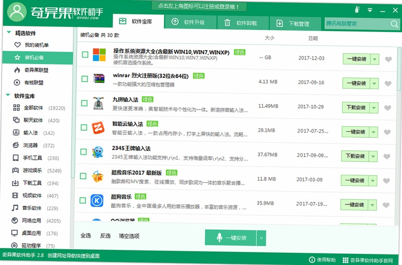
Task: Switch to the 软件卸载 tab
Action: pos(243,23)
